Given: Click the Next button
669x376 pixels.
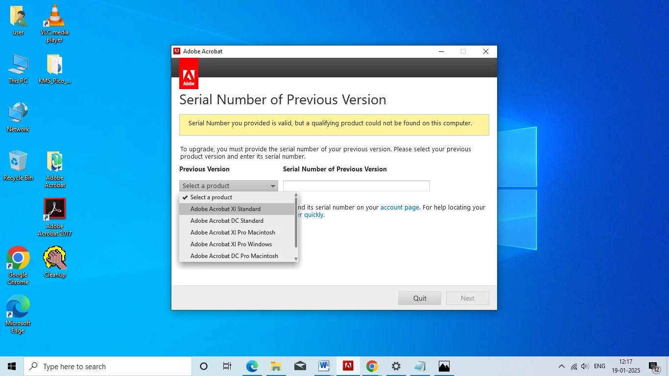Looking at the screenshot, I should pyautogui.click(x=468, y=298).
